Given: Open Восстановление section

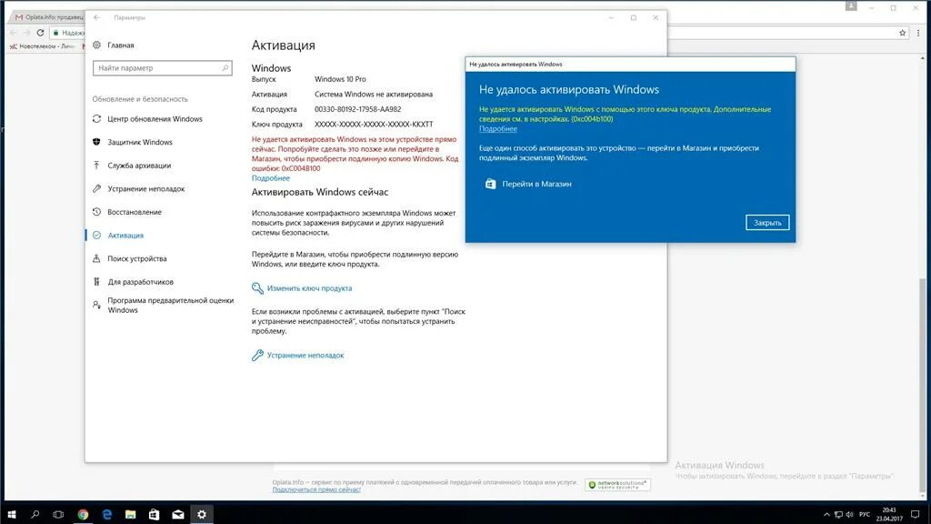Looking at the screenshot, I should 135,212.
